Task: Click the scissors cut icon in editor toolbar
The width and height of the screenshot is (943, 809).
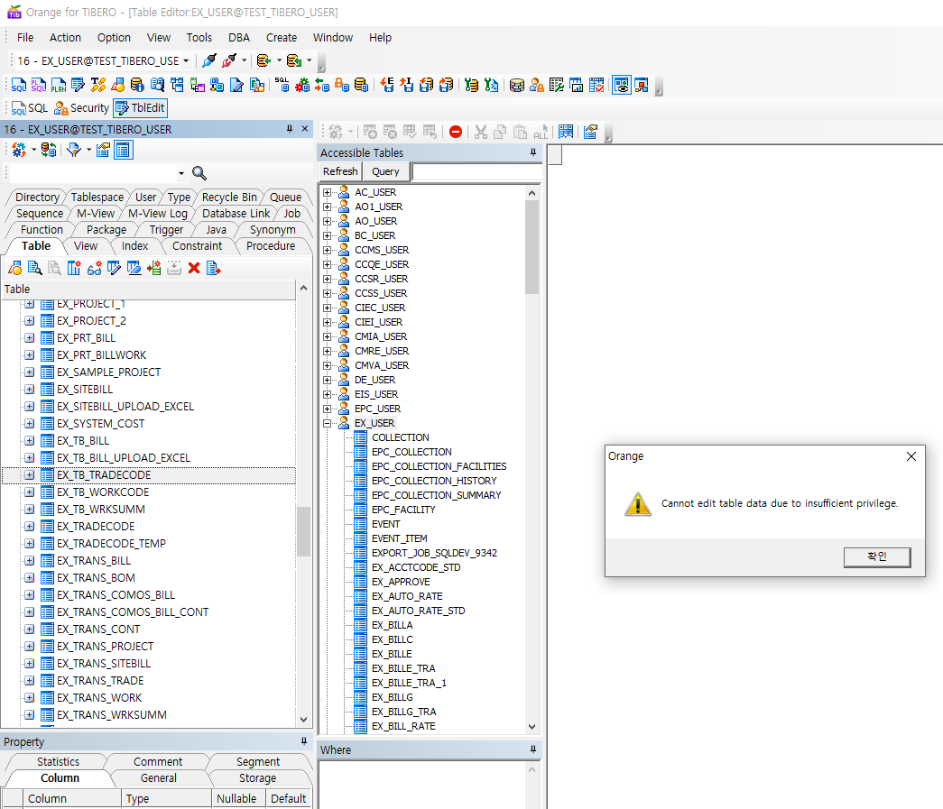Action: point(481,132)
